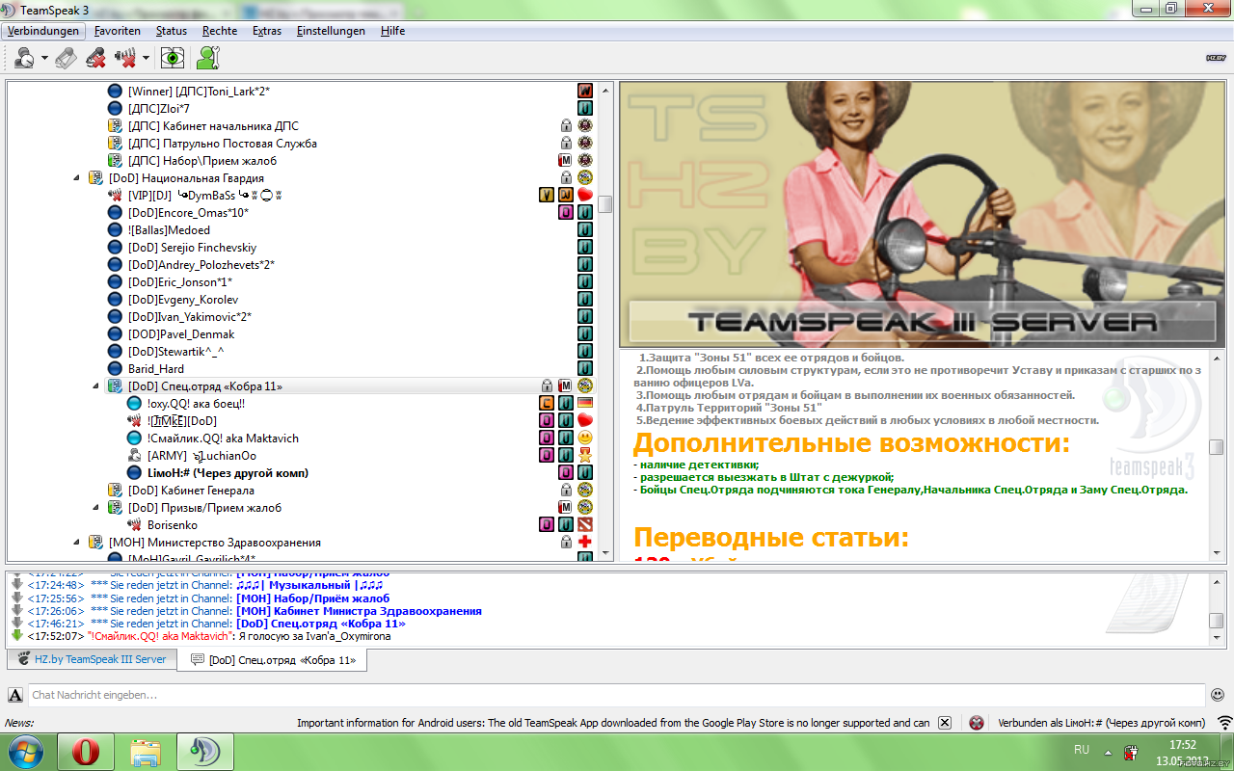1234x771 pixels.
Task: Click !Смайлик.QQ! aka Maktavich name in chat
Action: point(161,636)
